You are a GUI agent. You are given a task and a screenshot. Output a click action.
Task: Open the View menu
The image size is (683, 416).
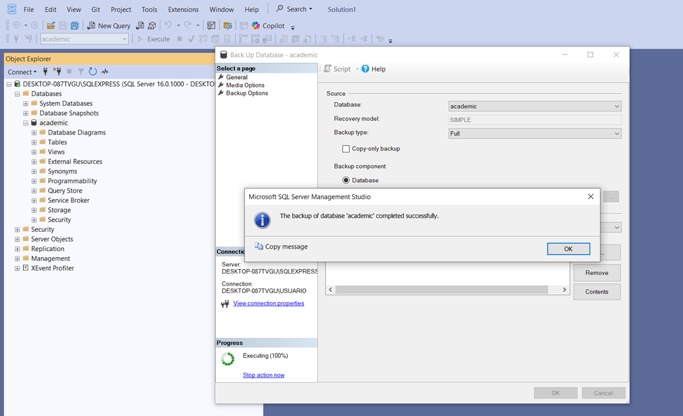(74, 9)
